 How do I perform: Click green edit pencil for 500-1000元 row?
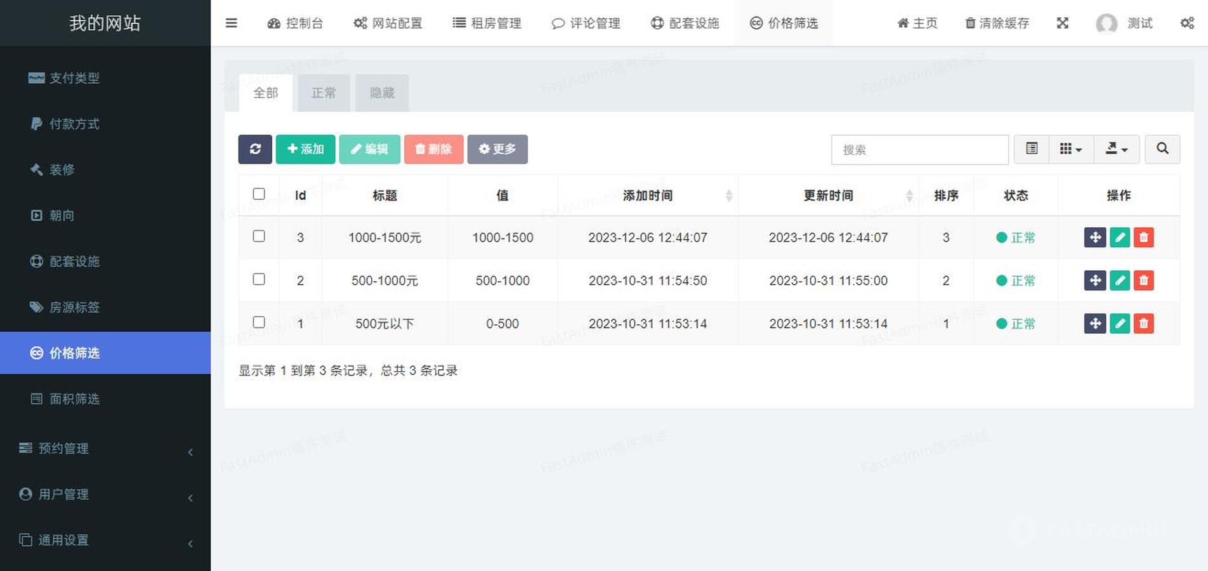[x=1119, y=280]
